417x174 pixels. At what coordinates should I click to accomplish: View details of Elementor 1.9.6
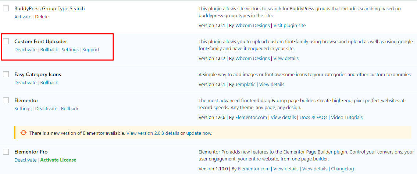tap(283, 117)
